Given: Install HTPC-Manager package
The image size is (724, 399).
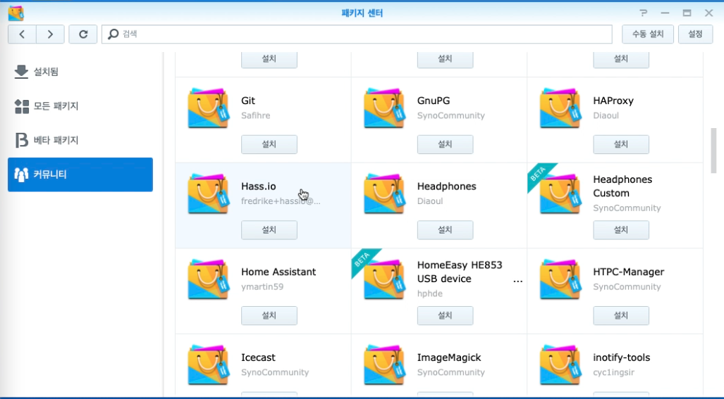Looking at the screenshot, I should pyautogui.click(x=621, y=315).
